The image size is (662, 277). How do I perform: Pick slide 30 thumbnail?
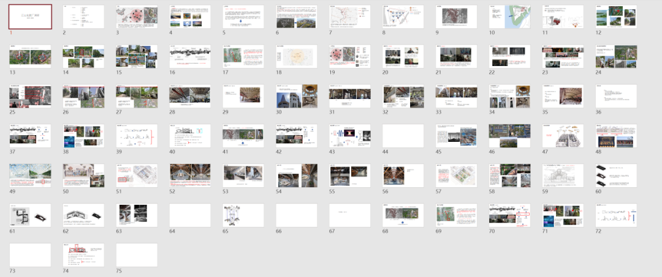click(x=297, y=96)
